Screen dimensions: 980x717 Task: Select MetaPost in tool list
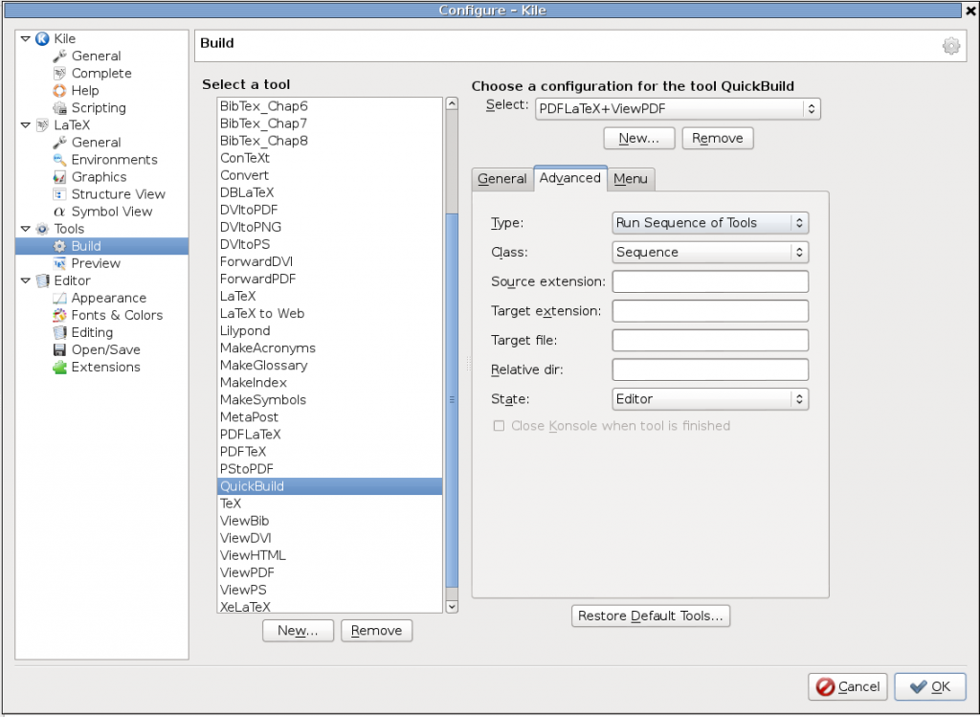pyautogui.click(x=330, y=417)
